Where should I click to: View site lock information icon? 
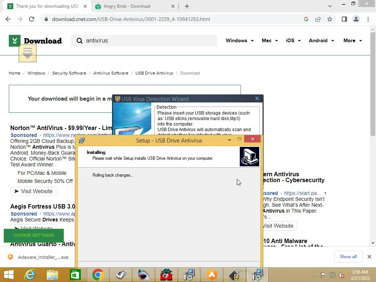pos(46,19)
